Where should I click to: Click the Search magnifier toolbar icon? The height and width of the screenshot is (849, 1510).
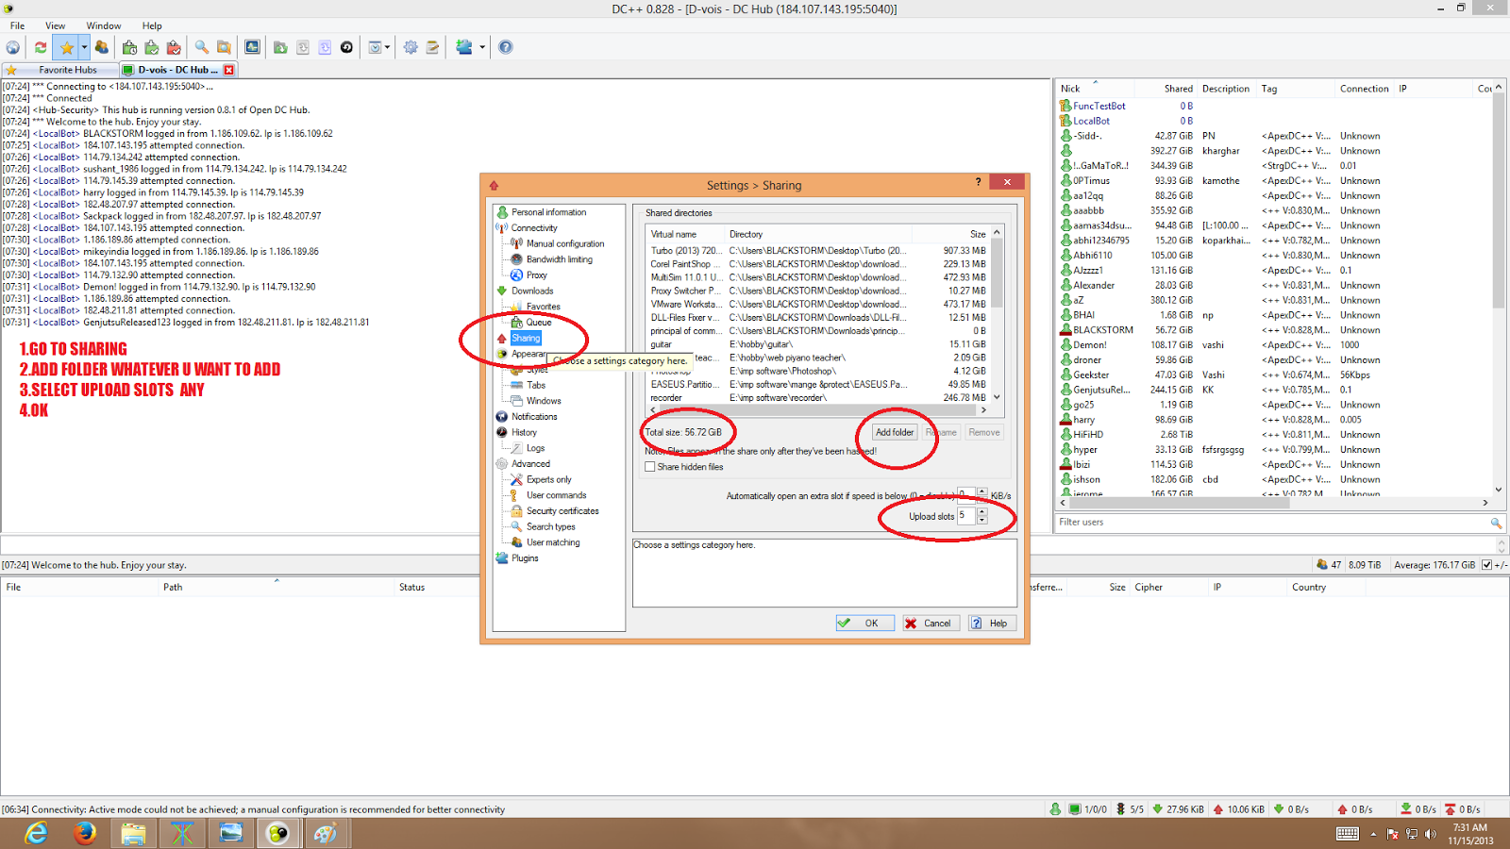coord(201,47)
